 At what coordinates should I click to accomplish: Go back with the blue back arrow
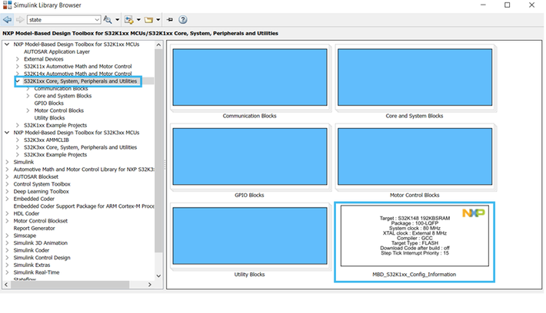click(7, 20)
